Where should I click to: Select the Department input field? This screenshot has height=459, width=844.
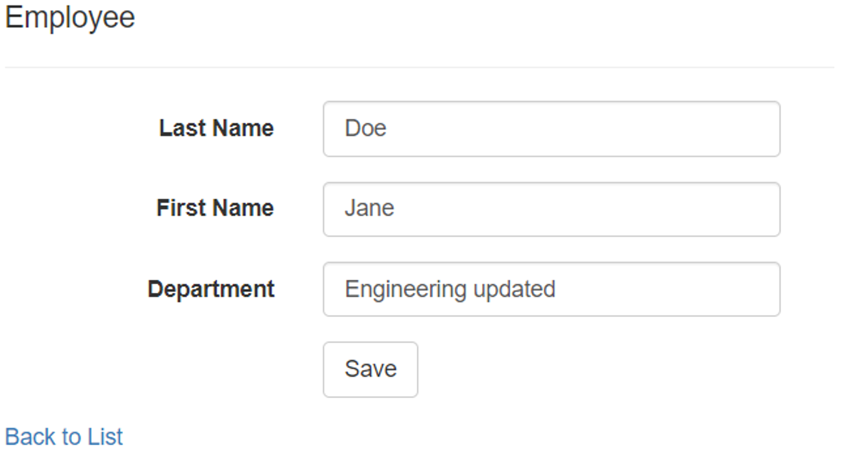click(551, 289)
